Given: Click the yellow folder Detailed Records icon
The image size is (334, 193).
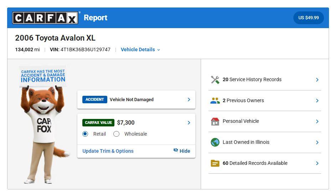Looking at the screenshot, I should (x=215, y=163).
